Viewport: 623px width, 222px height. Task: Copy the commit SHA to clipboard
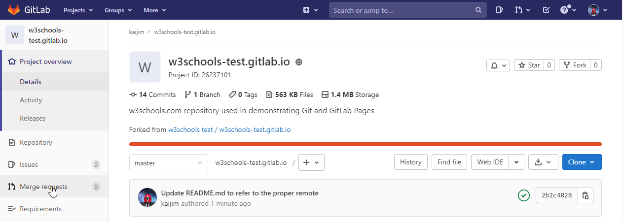(x=586, y=195)
